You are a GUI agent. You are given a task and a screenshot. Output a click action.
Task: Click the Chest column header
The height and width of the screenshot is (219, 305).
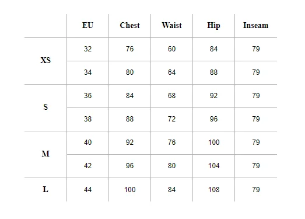(x=129, y=25)
